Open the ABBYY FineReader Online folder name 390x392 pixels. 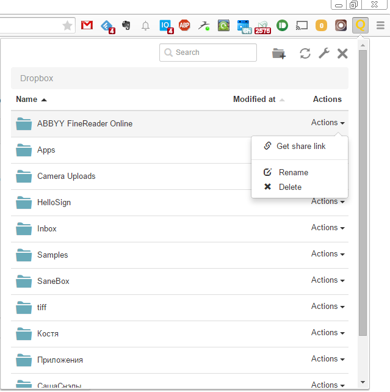(x=85, y=124)
